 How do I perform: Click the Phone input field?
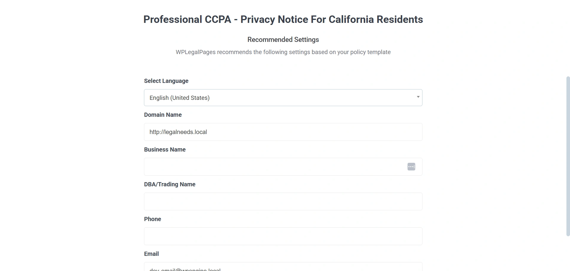283,236
